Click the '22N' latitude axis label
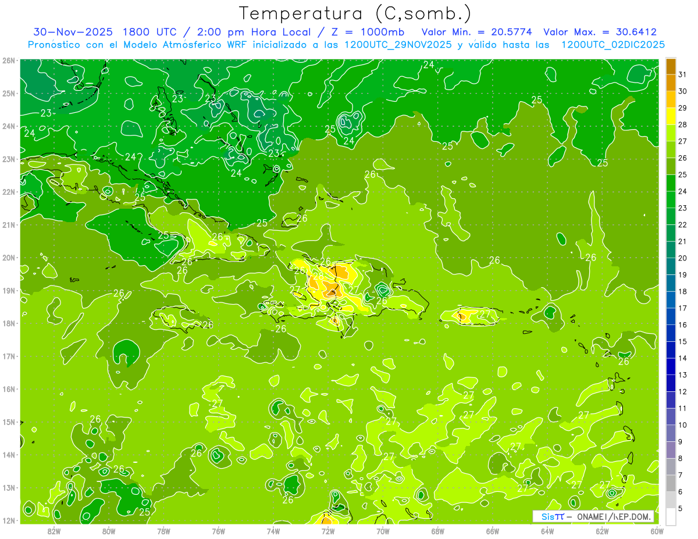This screenshot has width=698, height=539. point(9,192)
